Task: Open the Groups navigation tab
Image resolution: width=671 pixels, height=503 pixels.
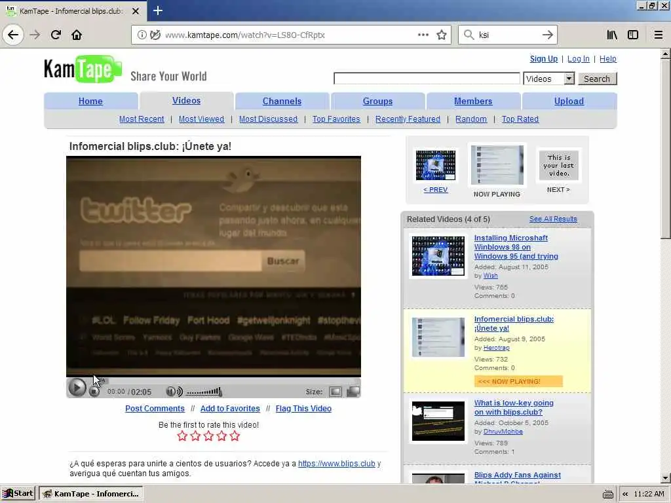Action: click(377, 102)
